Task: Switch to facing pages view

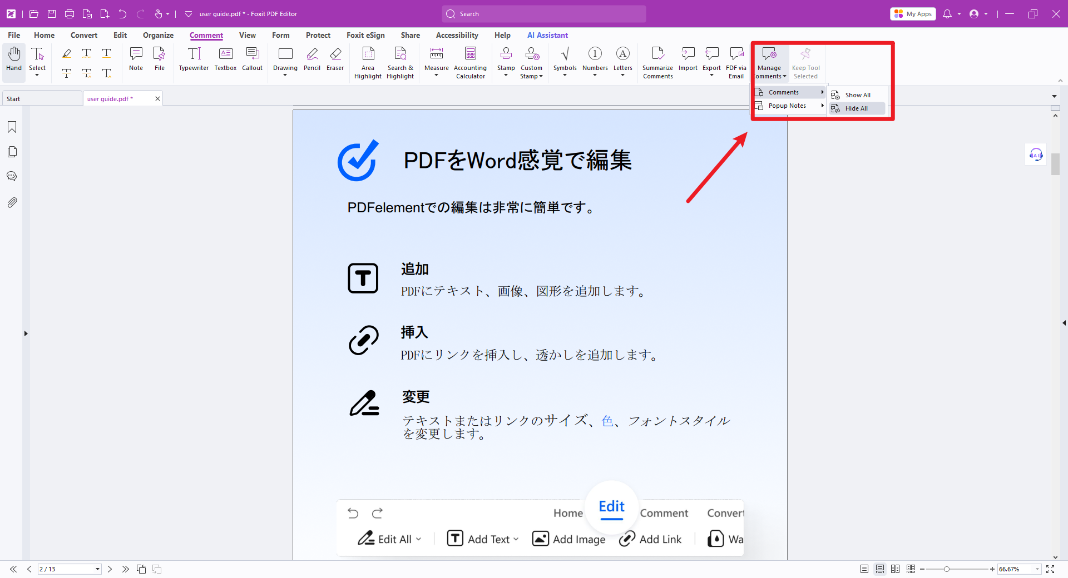Action: coord(895,569)
